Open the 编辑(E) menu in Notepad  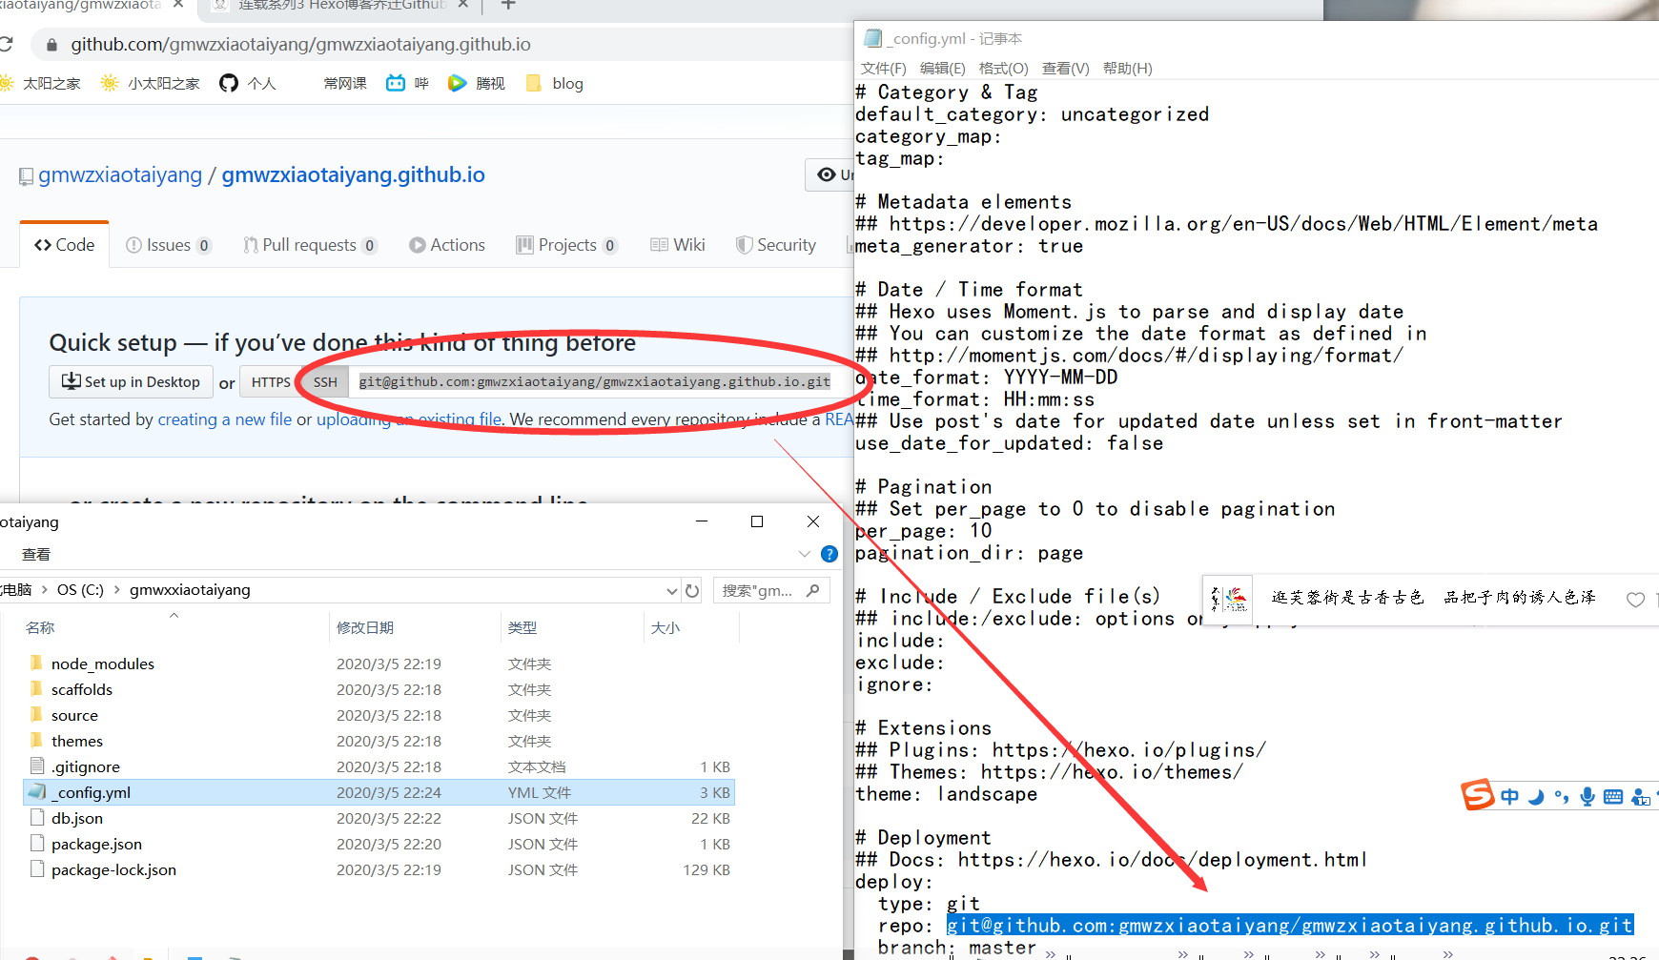coord(942,69)
